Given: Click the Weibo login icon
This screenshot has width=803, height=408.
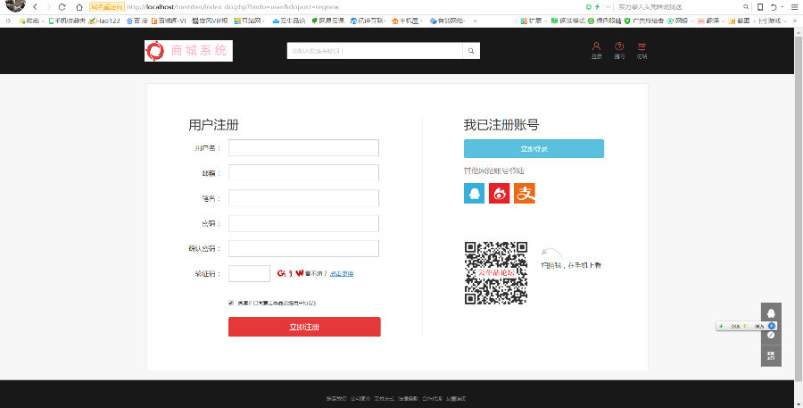Looking at the screenshot, I should pyautogui.click(x=499, y=193).
